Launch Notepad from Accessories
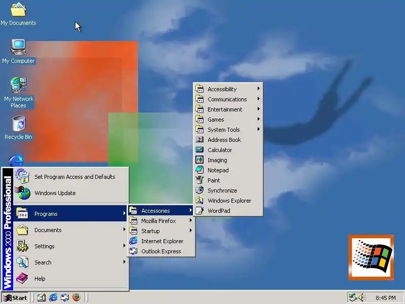Viewport: 405px width, 304px height. click(x=228, y=170)
